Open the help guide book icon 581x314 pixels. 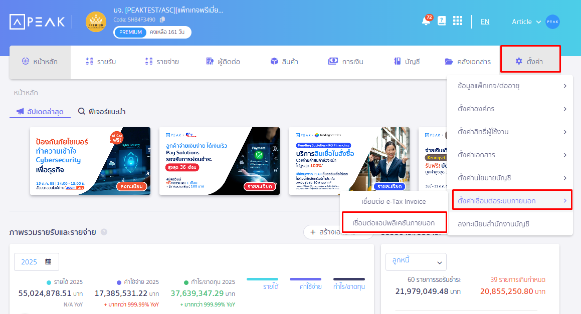[441, 21]
